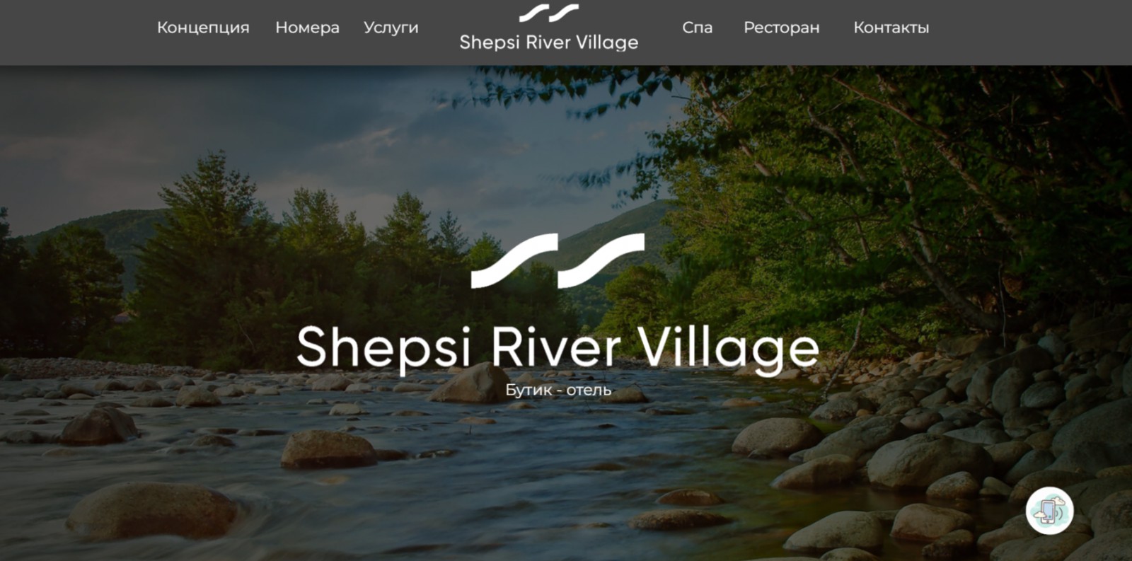1132x561 pixels.
Task: Click the wave logo icon in the header
Action: (549, 13)
